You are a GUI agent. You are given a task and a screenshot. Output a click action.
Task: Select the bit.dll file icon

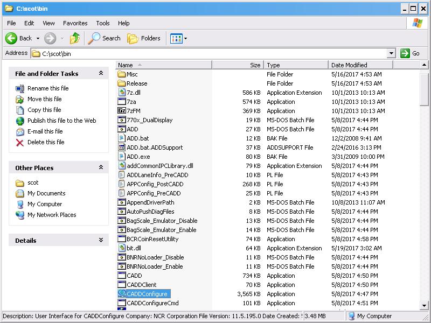[122, 248]
